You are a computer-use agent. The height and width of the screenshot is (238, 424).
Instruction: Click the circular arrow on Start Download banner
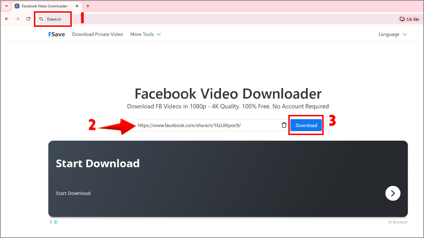[x=393, y=193]
